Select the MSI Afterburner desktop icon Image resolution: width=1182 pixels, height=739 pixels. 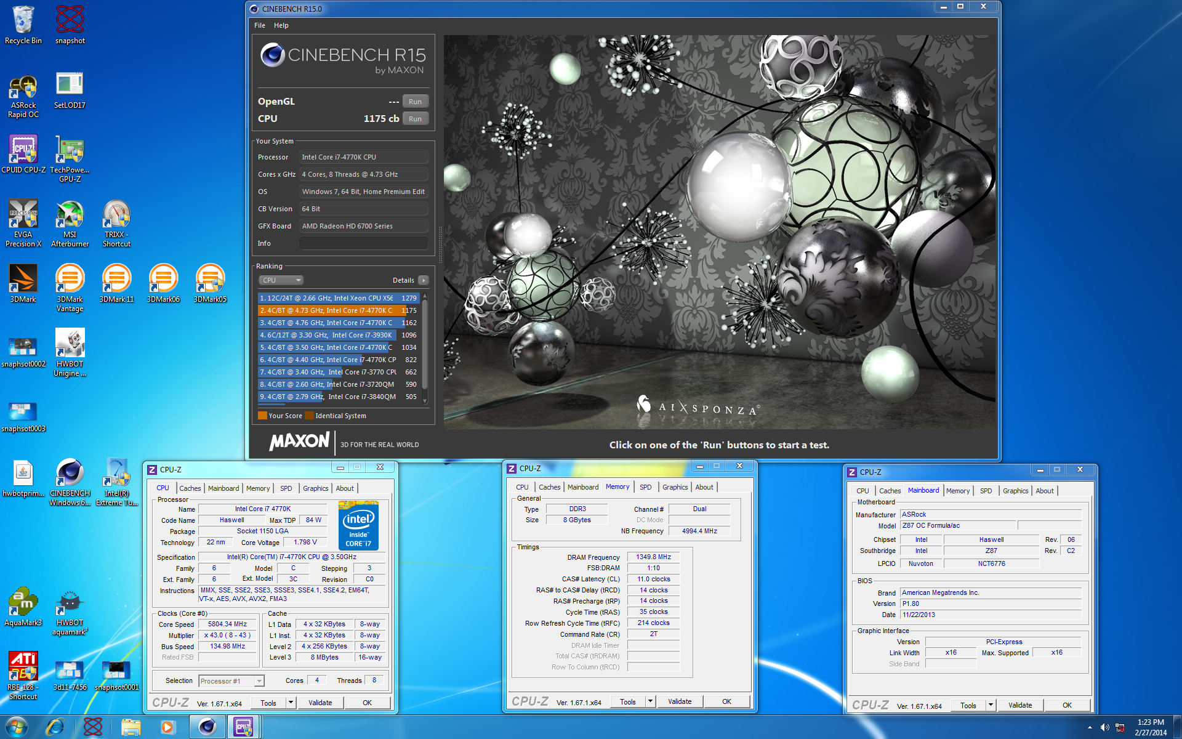tap(70, 224)
